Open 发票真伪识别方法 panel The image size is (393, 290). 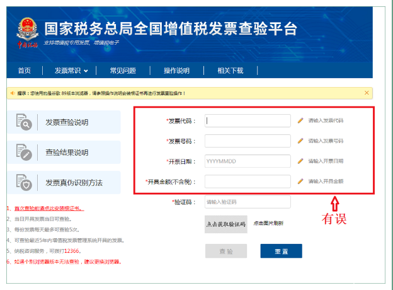coord(64,182)
